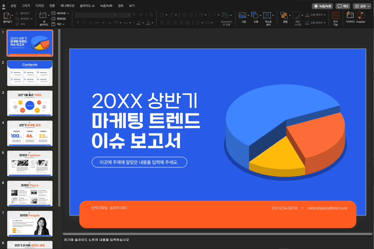Open the Designer (디자이너) pane
374x249 pixels.
[350, 15]
